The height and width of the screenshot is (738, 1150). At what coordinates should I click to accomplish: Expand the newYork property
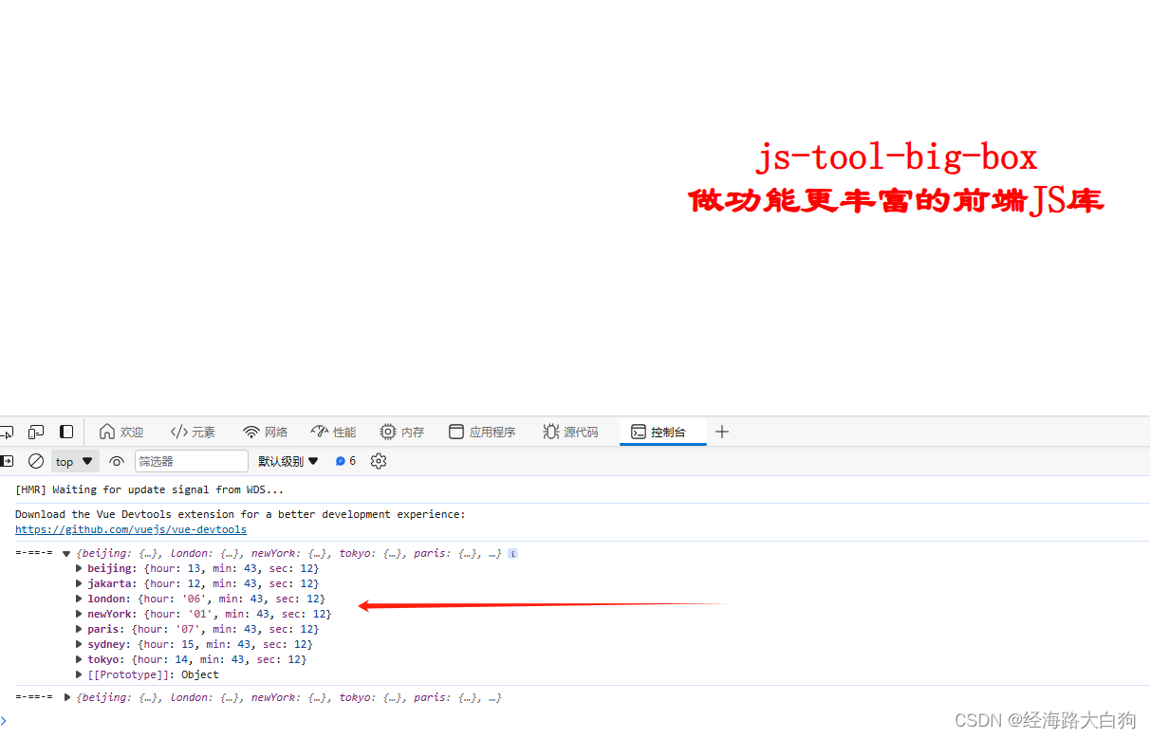tap(80, 614)
